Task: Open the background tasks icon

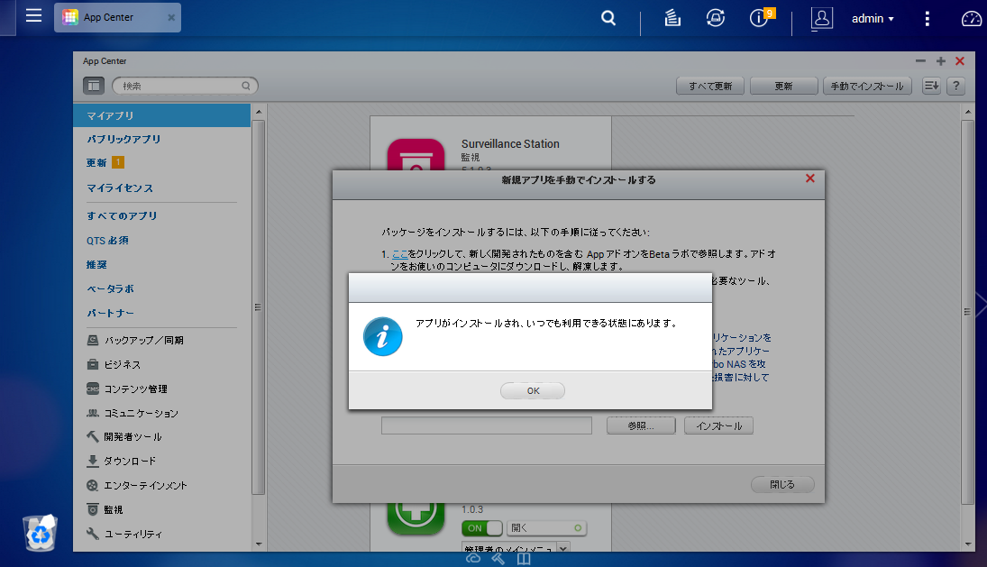Action: coord(672,18)
